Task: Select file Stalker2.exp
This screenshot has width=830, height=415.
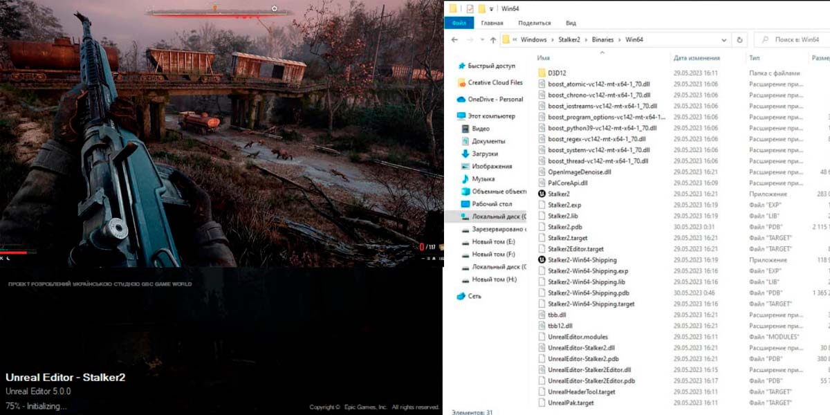Action: [564, 205]
